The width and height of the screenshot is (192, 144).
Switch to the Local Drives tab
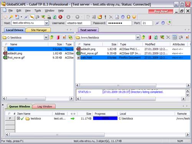pyautogui.click(x=15, y=30)
